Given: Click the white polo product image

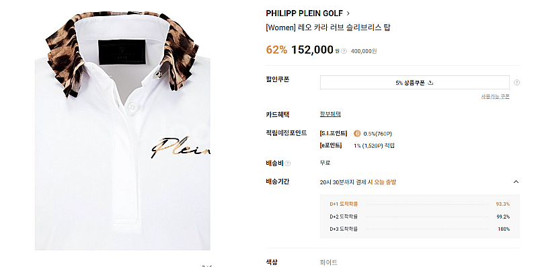Looking at the screenshot, I should point(122,130).
